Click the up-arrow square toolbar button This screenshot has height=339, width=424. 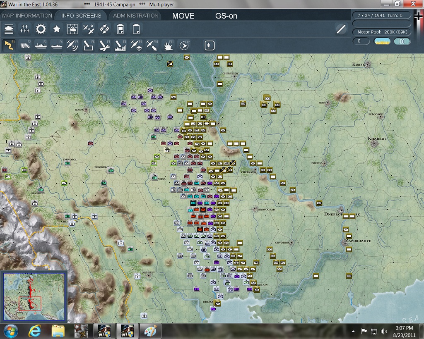(x=209, y=45)
